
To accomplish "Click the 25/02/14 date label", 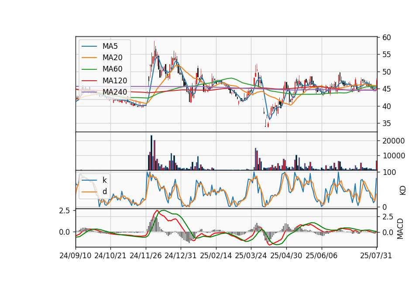I will 216,256.
